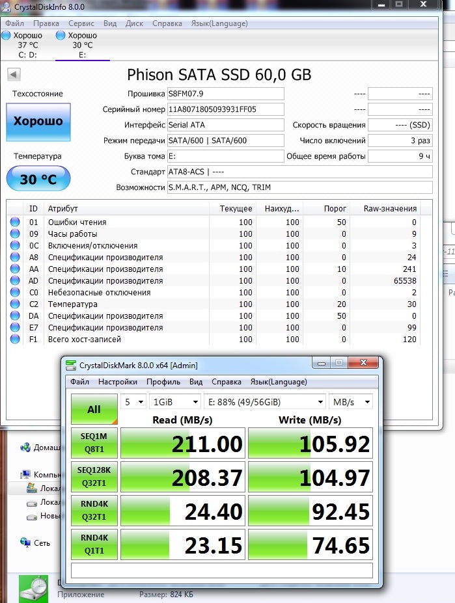Click the application thumbnail icon in Explorer details pane
This screenshot has width=455, height=603.
coord(33,589)
